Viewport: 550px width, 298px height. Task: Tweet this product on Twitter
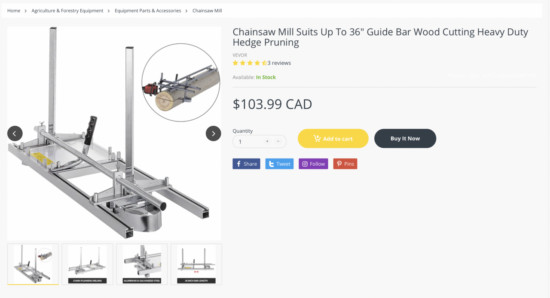pos(279,164)
